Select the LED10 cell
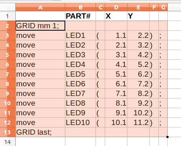 (x=81, y=123)
